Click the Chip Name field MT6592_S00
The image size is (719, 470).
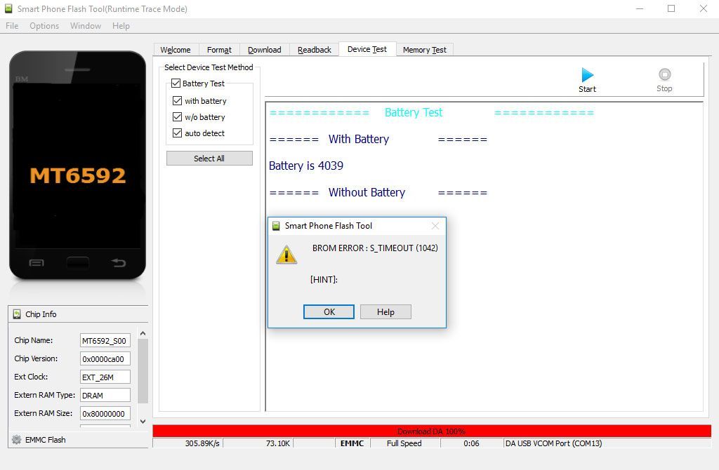[x=105, y=340]
